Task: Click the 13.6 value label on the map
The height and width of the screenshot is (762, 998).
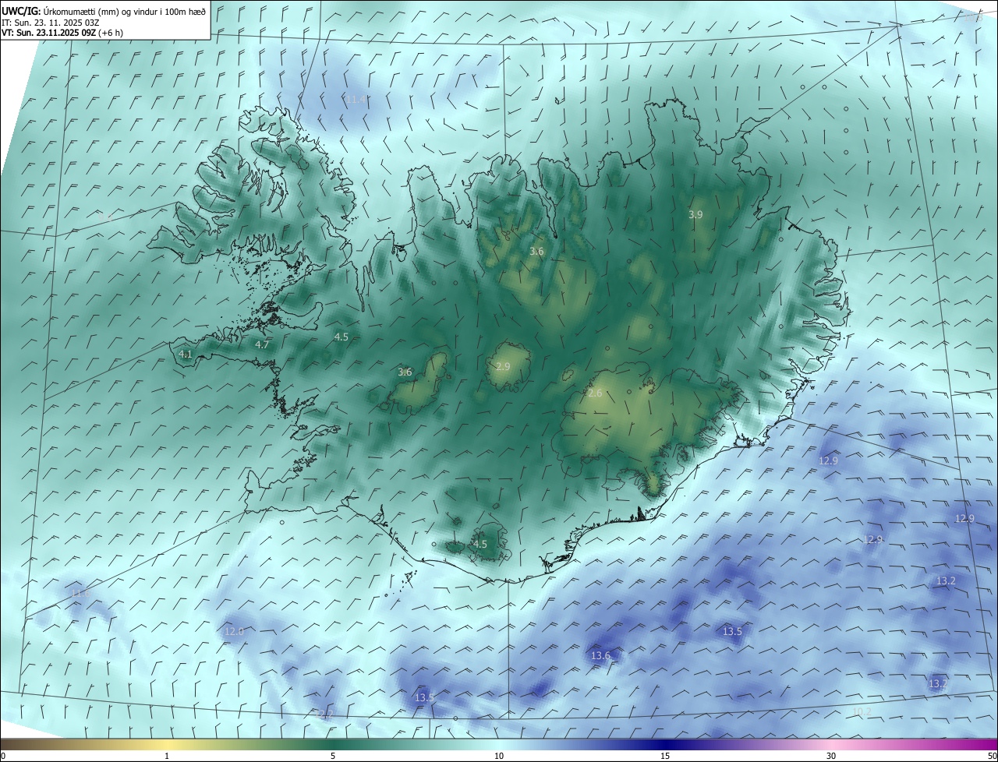Action: pos(600,656)
